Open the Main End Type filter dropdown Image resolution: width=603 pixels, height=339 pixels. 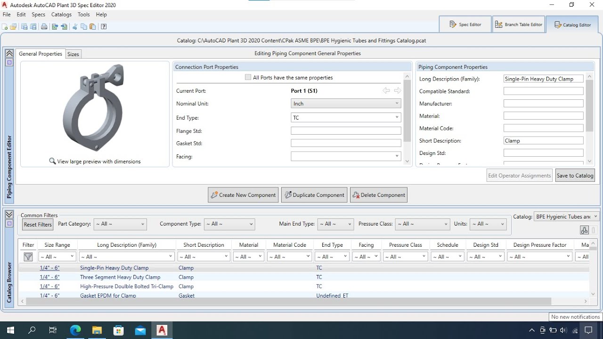point(335,224)
